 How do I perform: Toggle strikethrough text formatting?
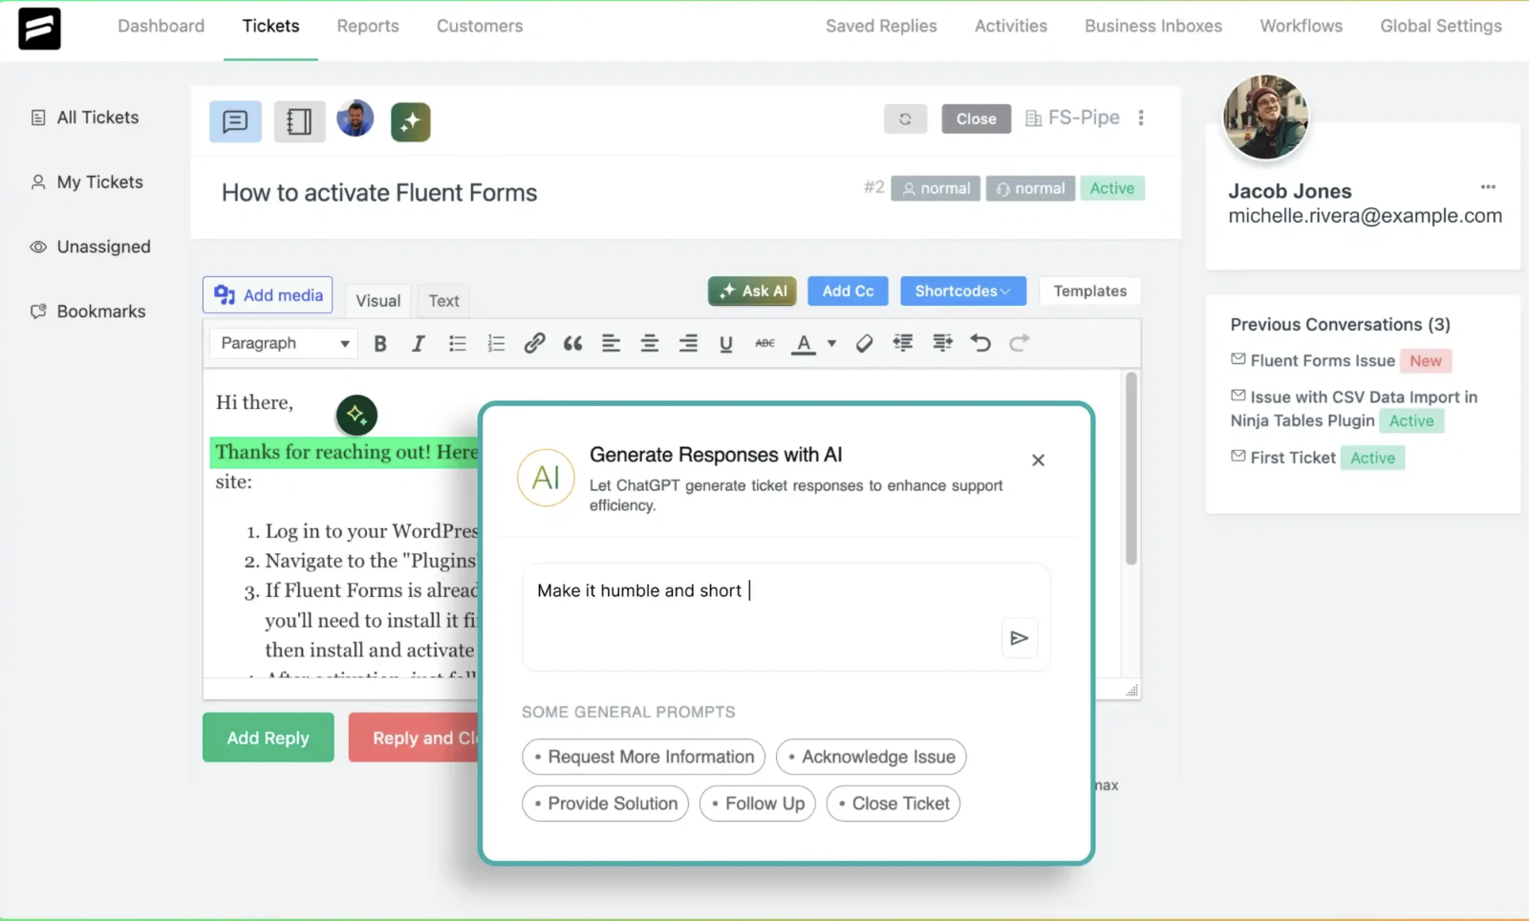coord(764,343)
